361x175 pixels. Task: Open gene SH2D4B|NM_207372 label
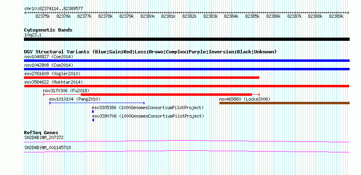pos(44,137)
